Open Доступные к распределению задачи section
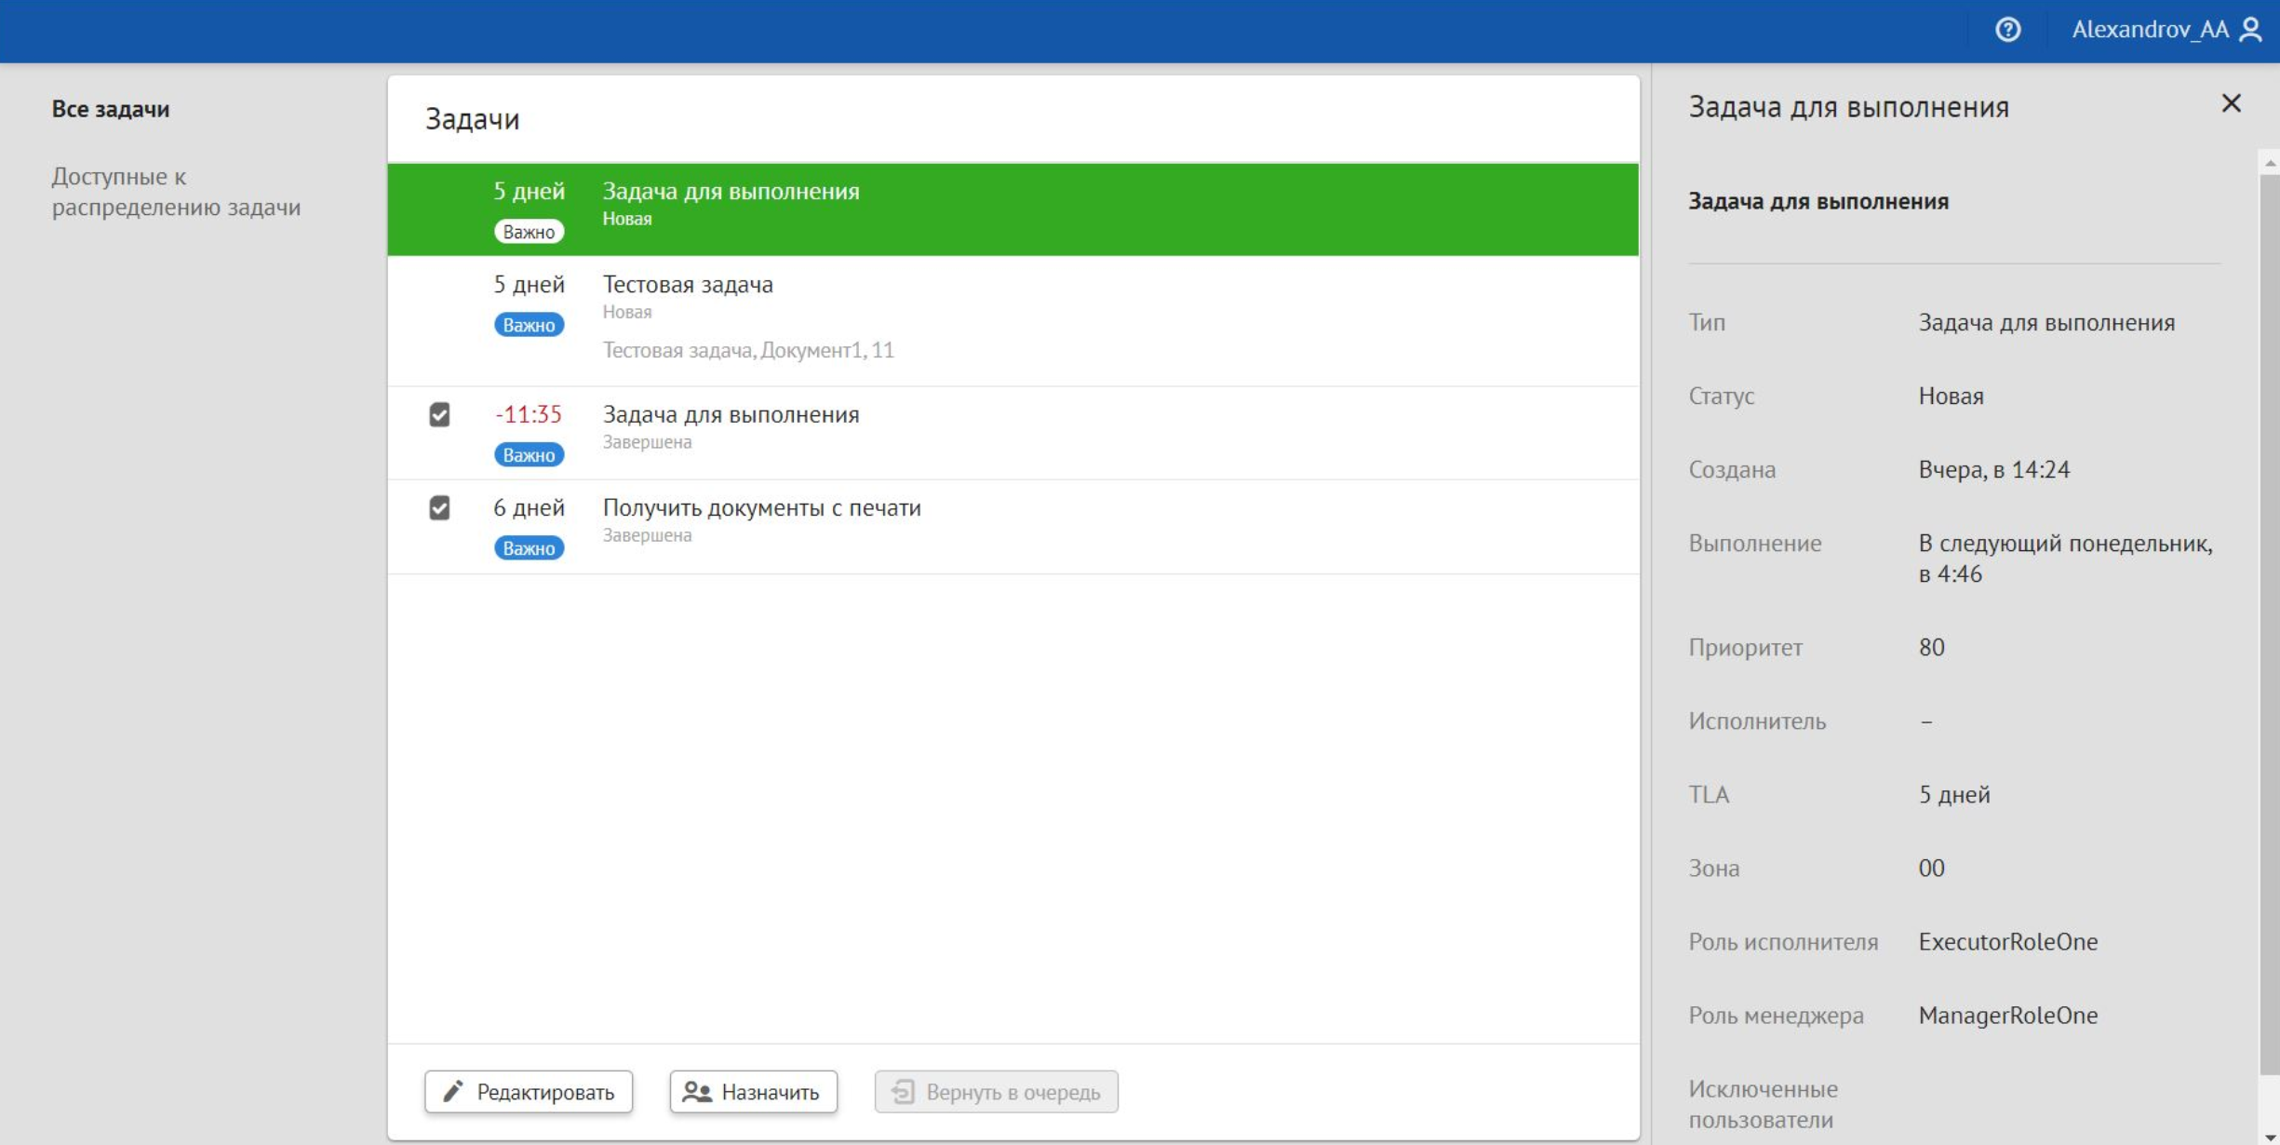This screenshot has width=2280, height=1145. point(176,192)
